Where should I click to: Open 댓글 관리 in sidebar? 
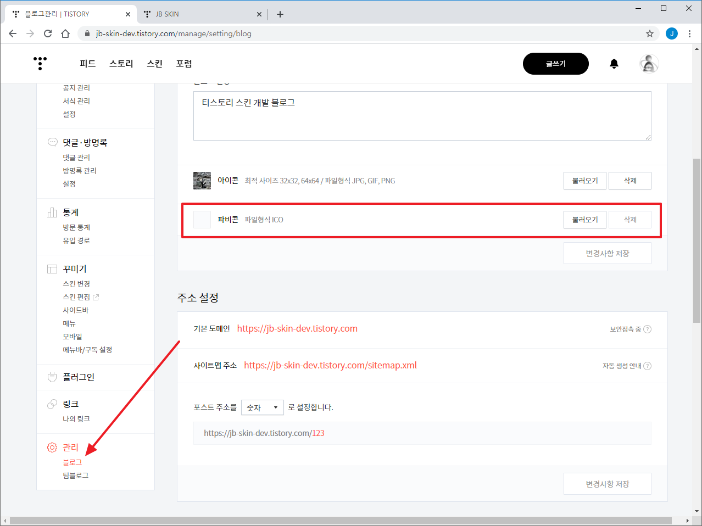pos(76,158)
